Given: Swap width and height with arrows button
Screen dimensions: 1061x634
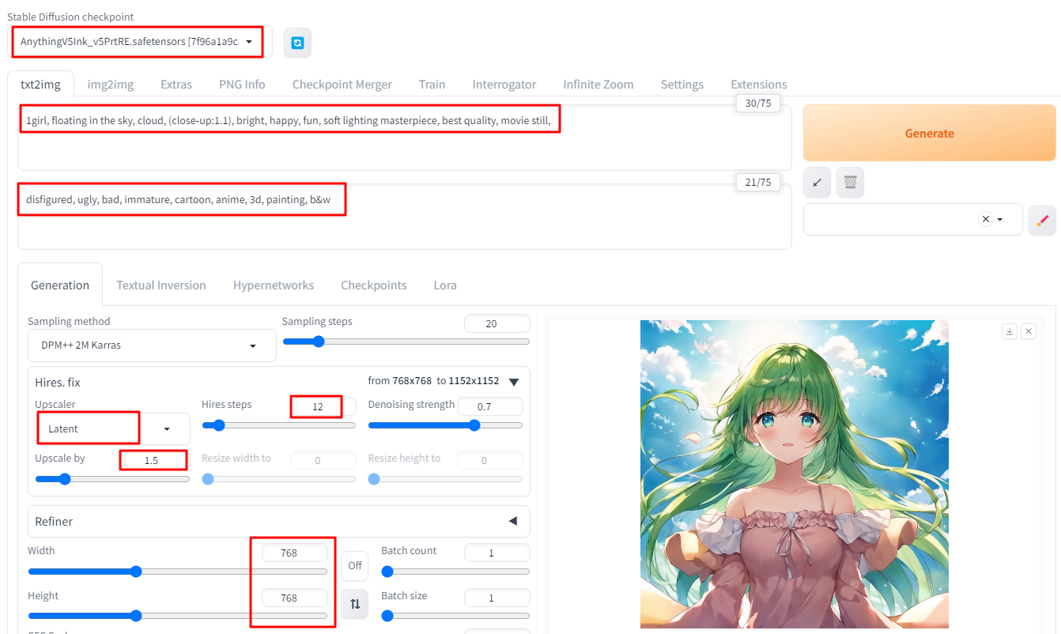Looking at the screenshot, I should tap(355, 604).
